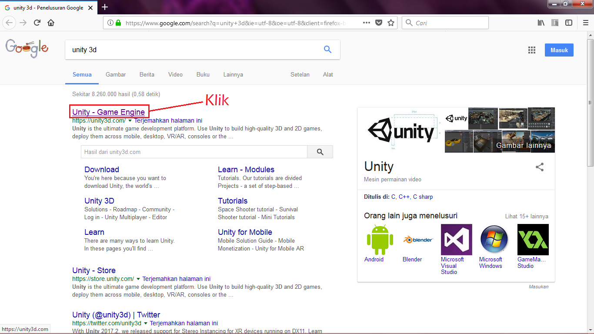This screenshot has width=594, height=334.
Task: Open the page actions three-dots menu
Action: (367, 23)
